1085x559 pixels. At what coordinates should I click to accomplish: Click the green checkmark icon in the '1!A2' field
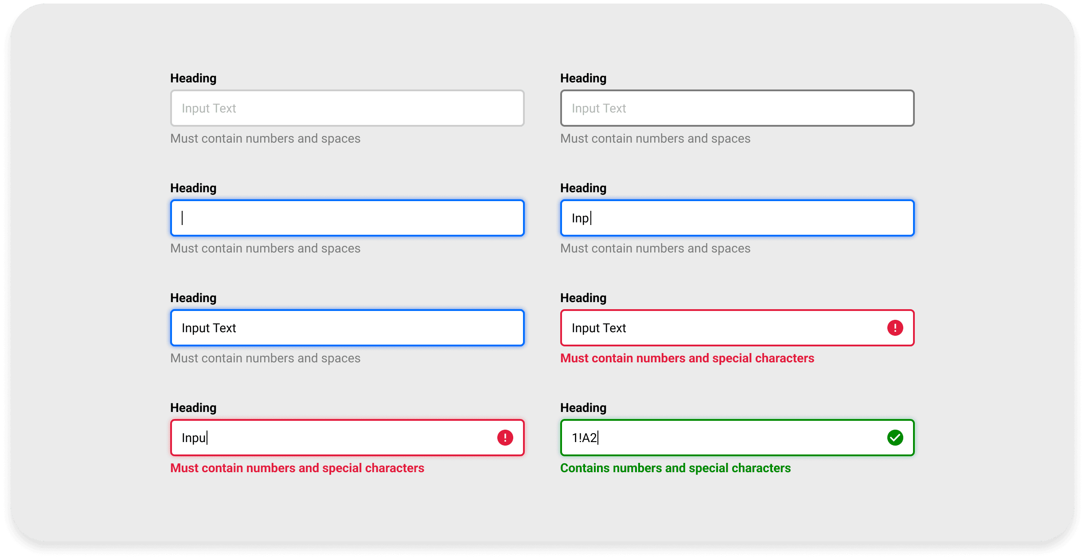click(x=895, y=438)
